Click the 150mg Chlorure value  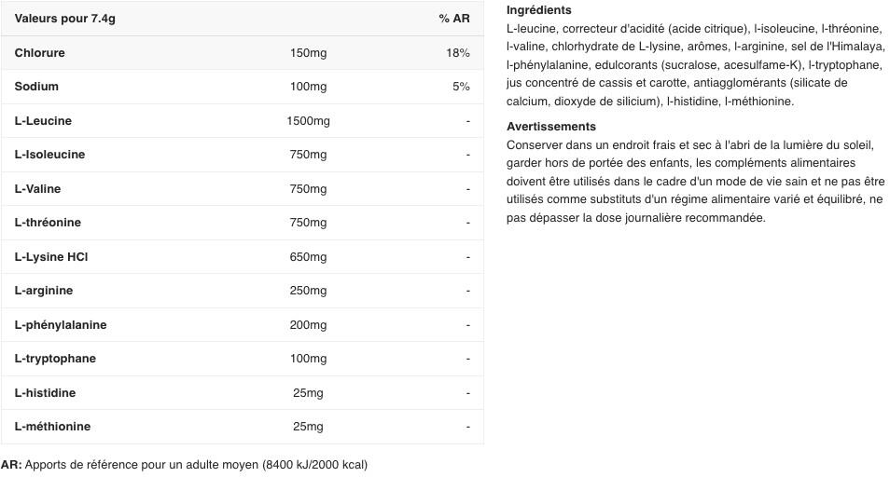(x=308, y=53)
